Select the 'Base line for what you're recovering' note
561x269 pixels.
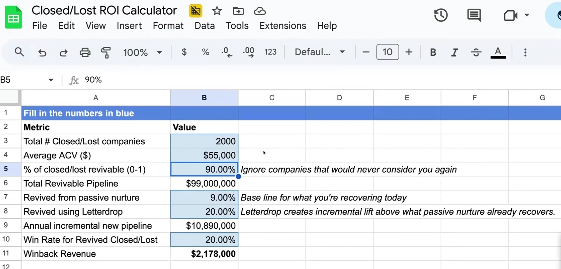324,198
